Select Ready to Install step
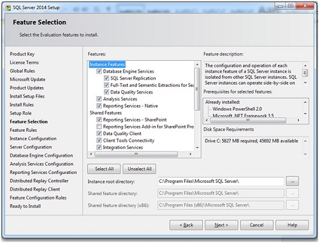319x243 pixels. (26, 206)
